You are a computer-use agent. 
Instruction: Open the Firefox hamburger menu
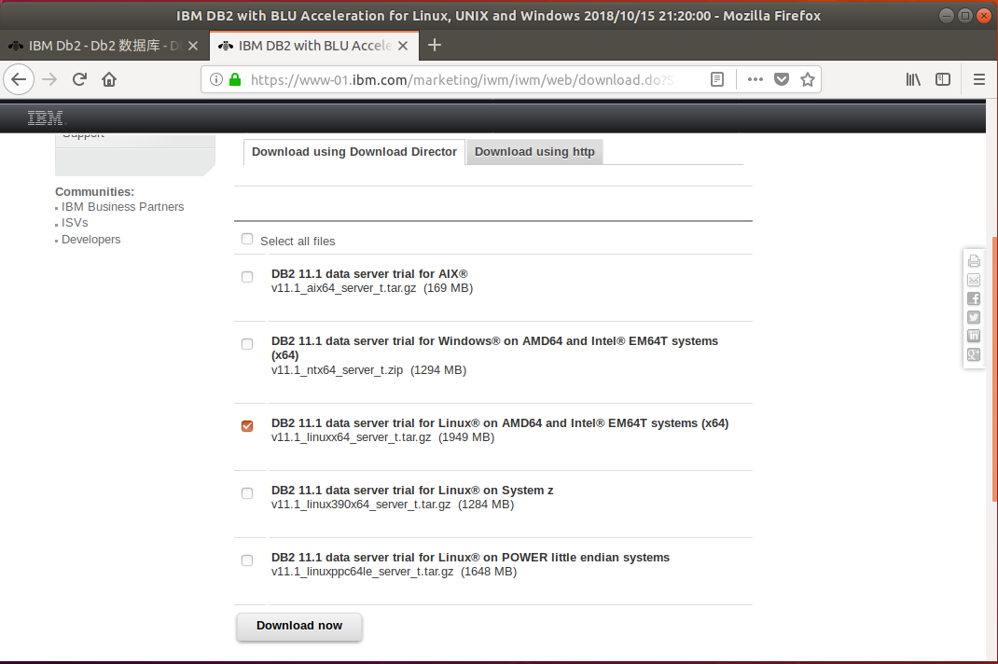pos(979,79)
